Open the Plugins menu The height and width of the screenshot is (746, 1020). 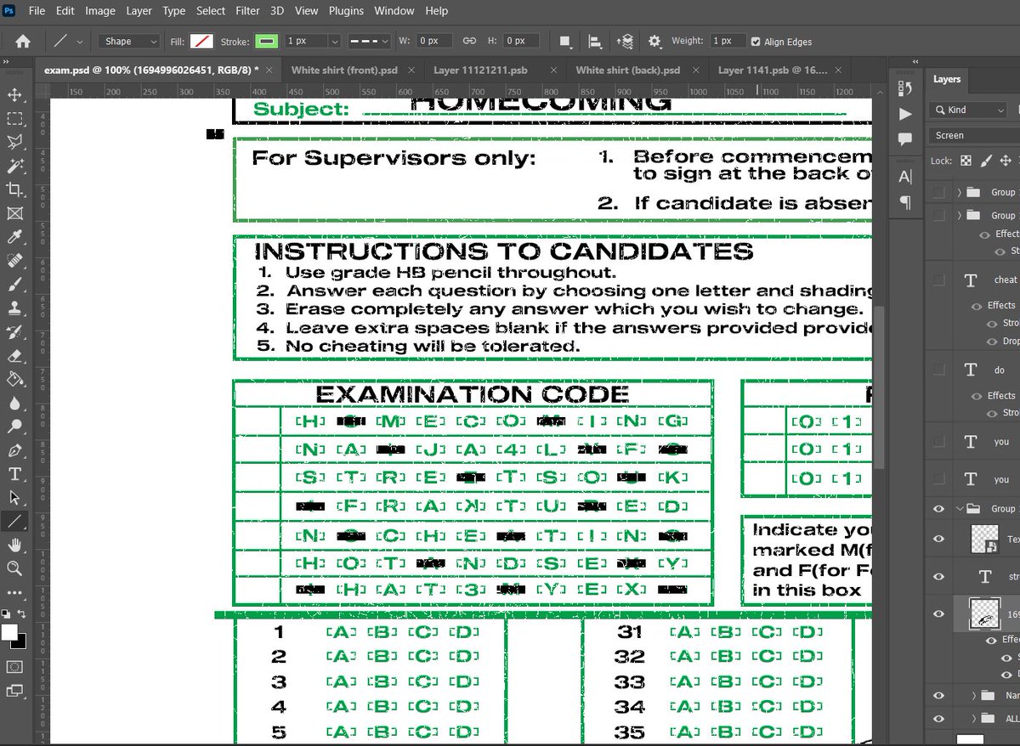pyautogui.click(x=345, y=11)
